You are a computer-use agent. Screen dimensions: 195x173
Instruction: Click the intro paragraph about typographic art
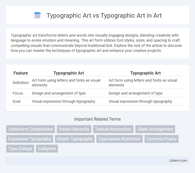click(96, 43)
